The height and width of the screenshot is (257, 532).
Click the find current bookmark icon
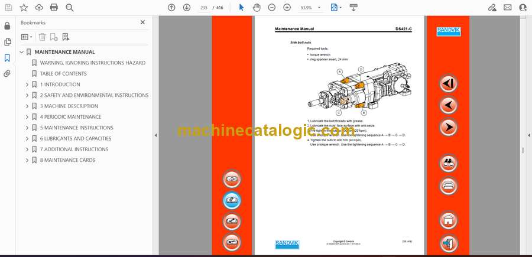[x=66, y=37]
